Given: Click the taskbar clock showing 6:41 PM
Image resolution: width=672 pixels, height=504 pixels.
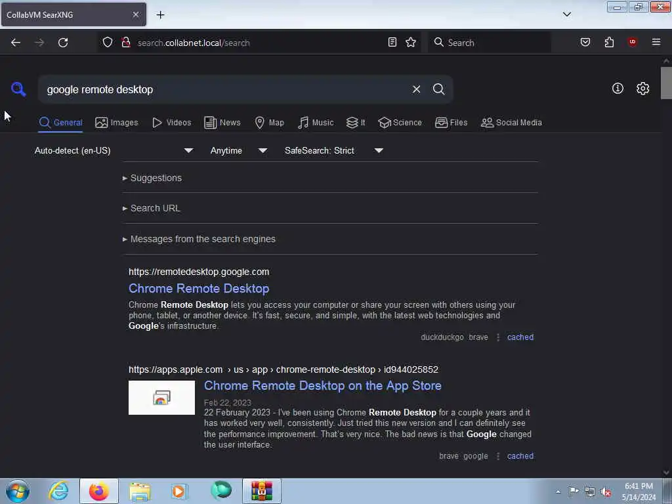Looking at the screenshot, I should click(639, 492).
